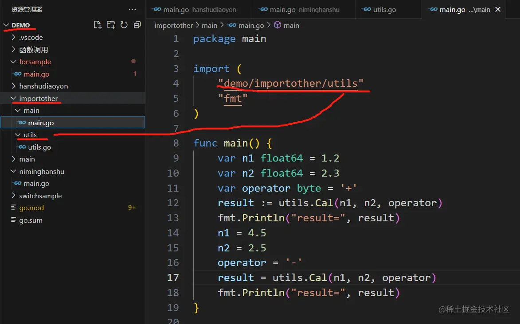Click the Go icon on the utils.go tab
The width and height of the screenshot is (520, 324).
point(367,9)
